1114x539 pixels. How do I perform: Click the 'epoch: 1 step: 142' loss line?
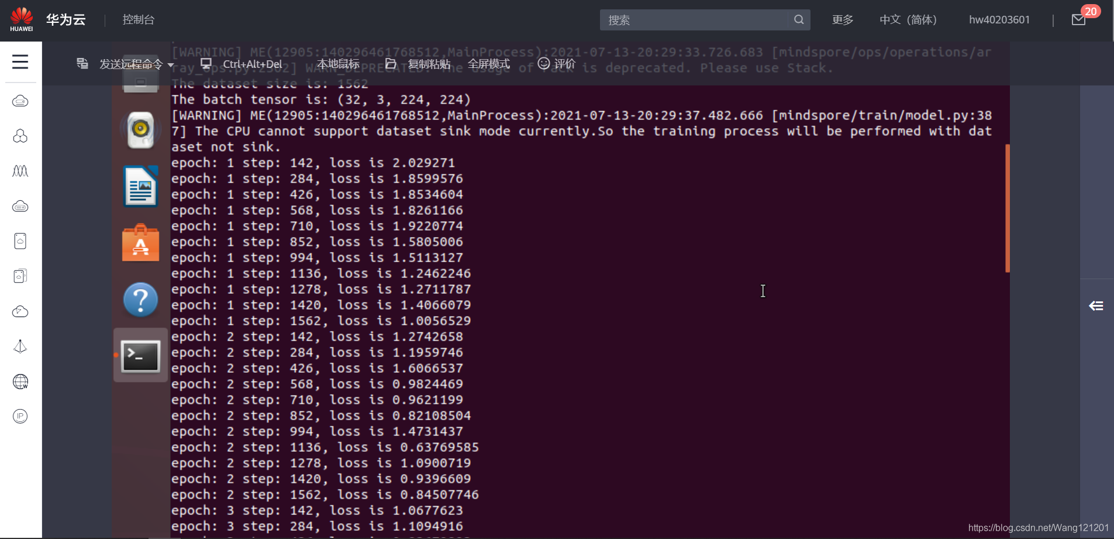[x=313, y=163]
